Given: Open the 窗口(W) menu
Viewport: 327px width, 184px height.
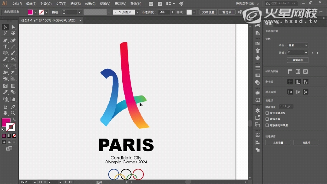Looking at the screenshot, I should pos(120,4).
